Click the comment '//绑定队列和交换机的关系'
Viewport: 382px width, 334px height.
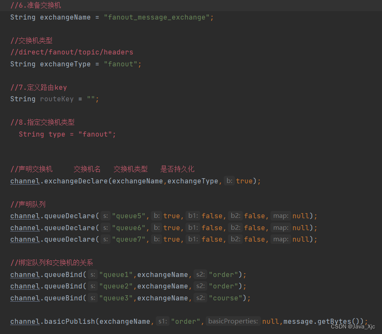[x=52, y=263]
